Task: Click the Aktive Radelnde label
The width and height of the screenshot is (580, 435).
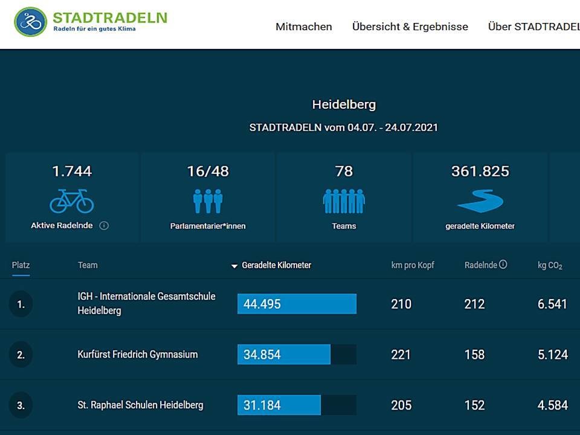Action: point(62,225)
